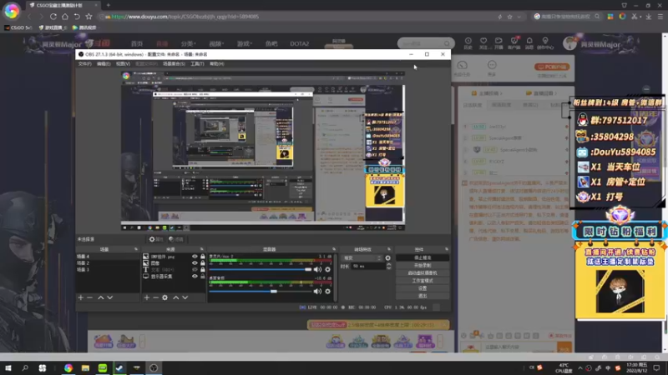Remove selected scene with minus icon
668x375 pixels.
click(90, 297)
